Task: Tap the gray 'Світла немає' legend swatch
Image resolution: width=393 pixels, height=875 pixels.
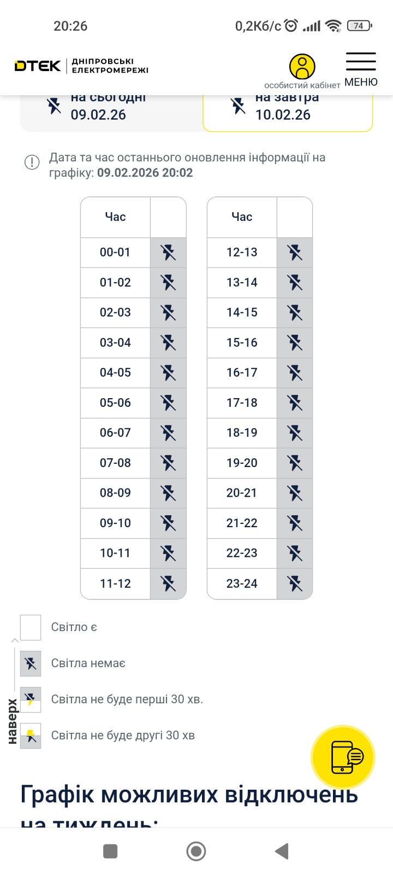Action: tap(31, 663)
